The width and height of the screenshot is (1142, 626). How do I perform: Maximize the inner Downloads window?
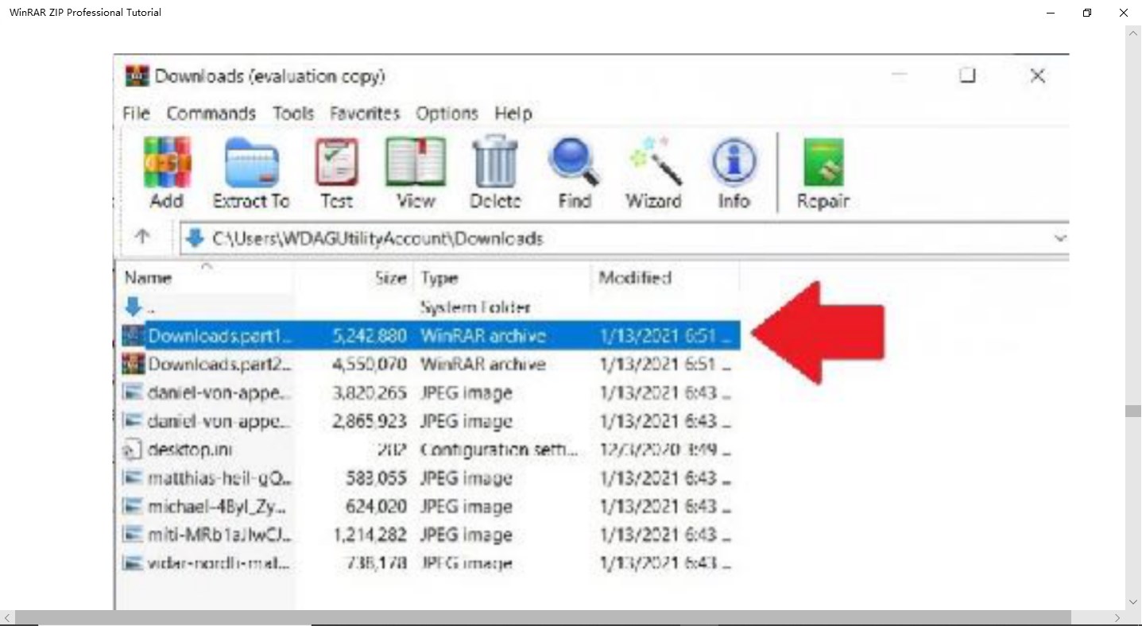pos(967,75)
